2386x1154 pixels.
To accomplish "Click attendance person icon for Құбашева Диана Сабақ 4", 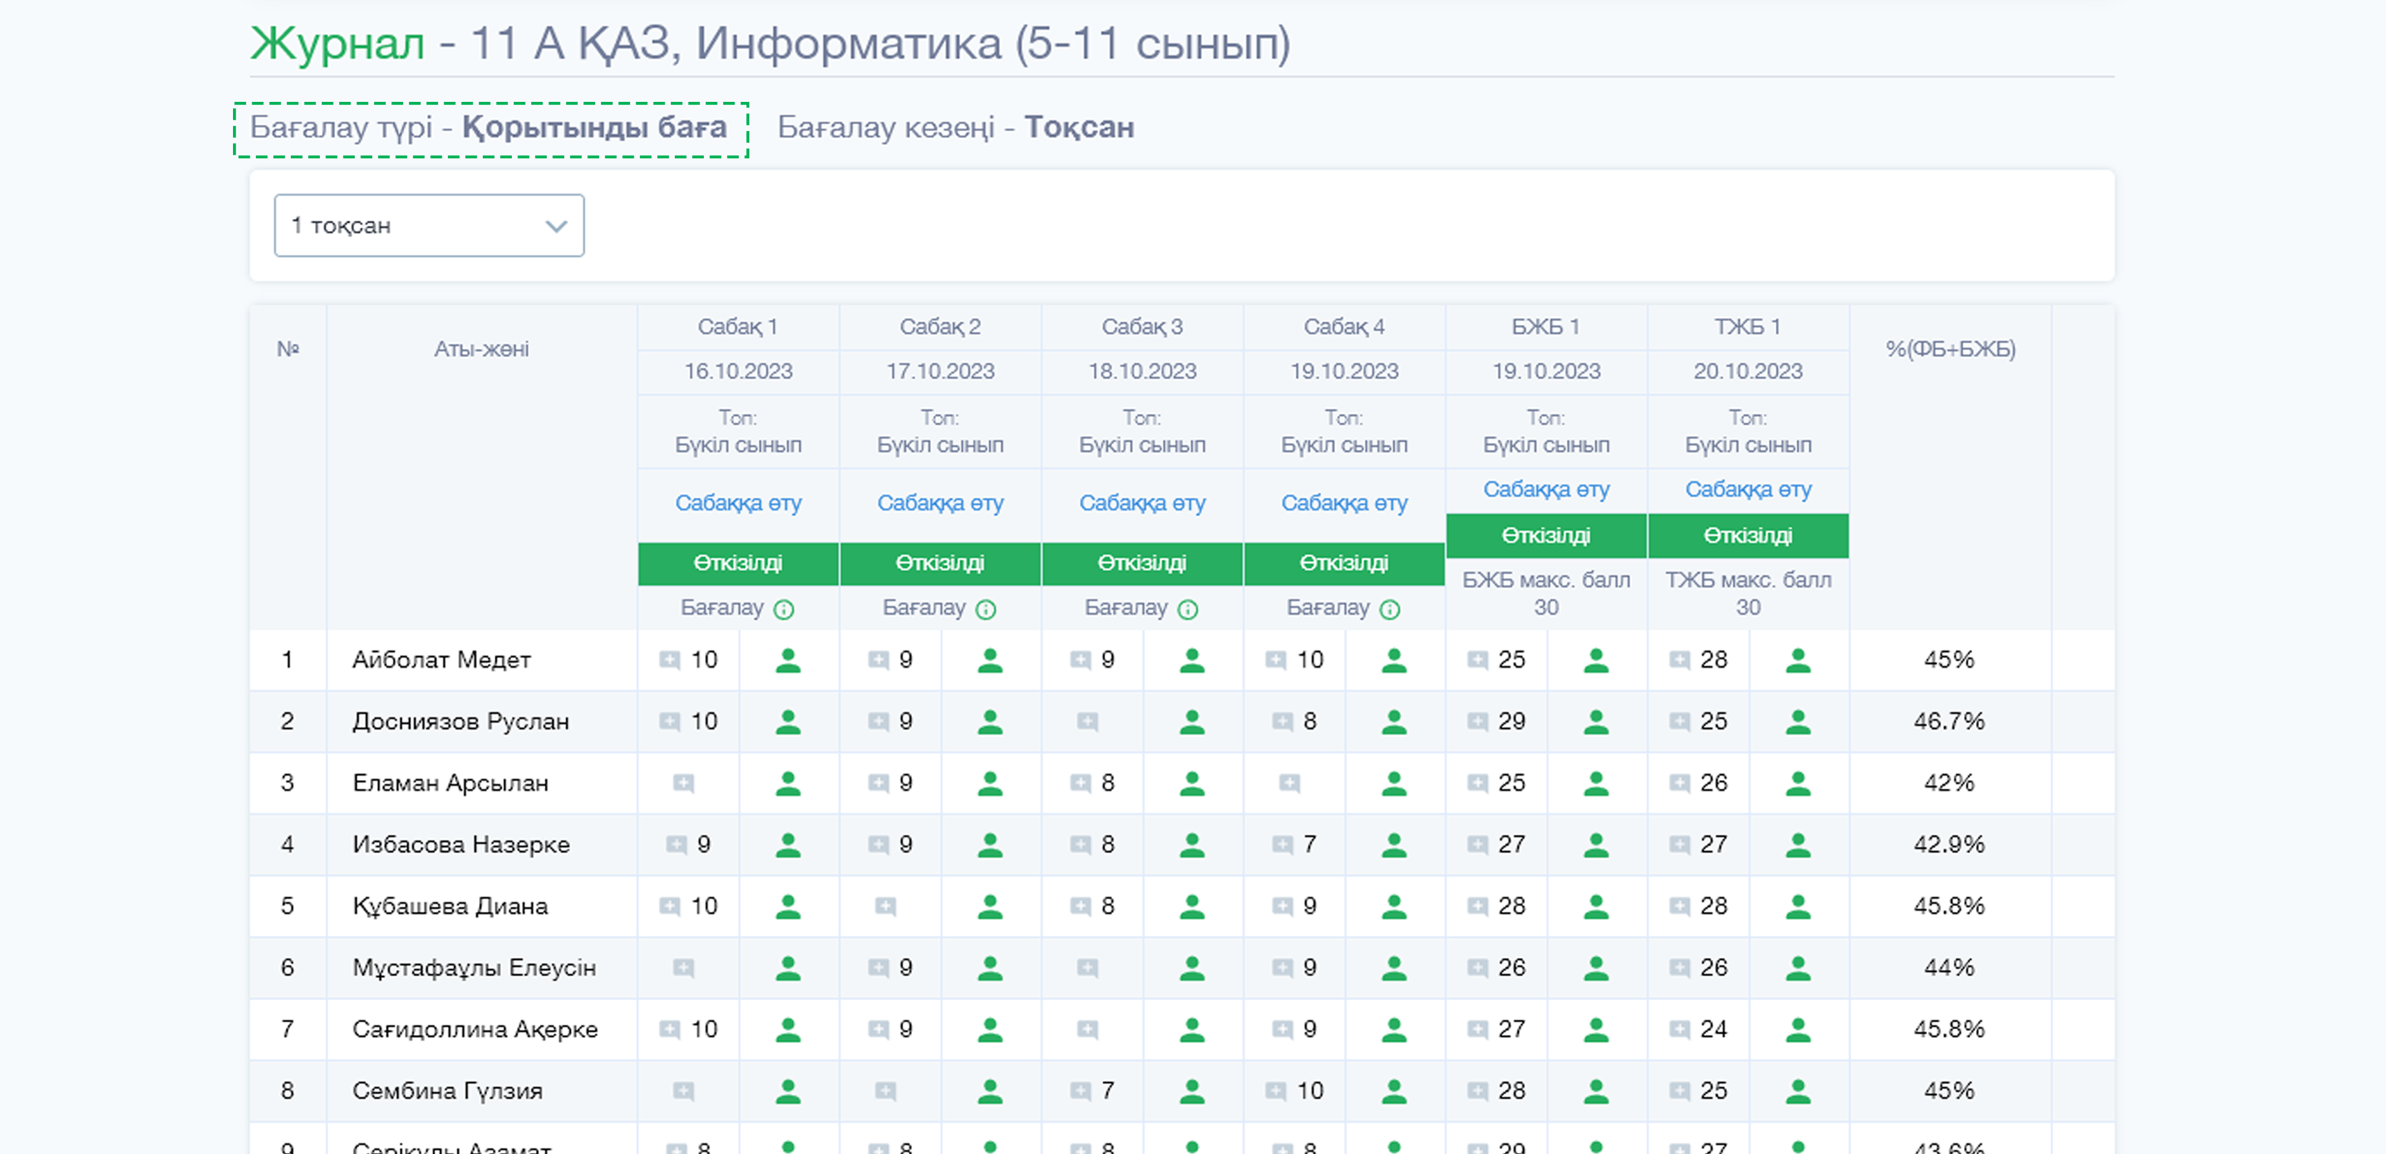I will [1394, 907].
